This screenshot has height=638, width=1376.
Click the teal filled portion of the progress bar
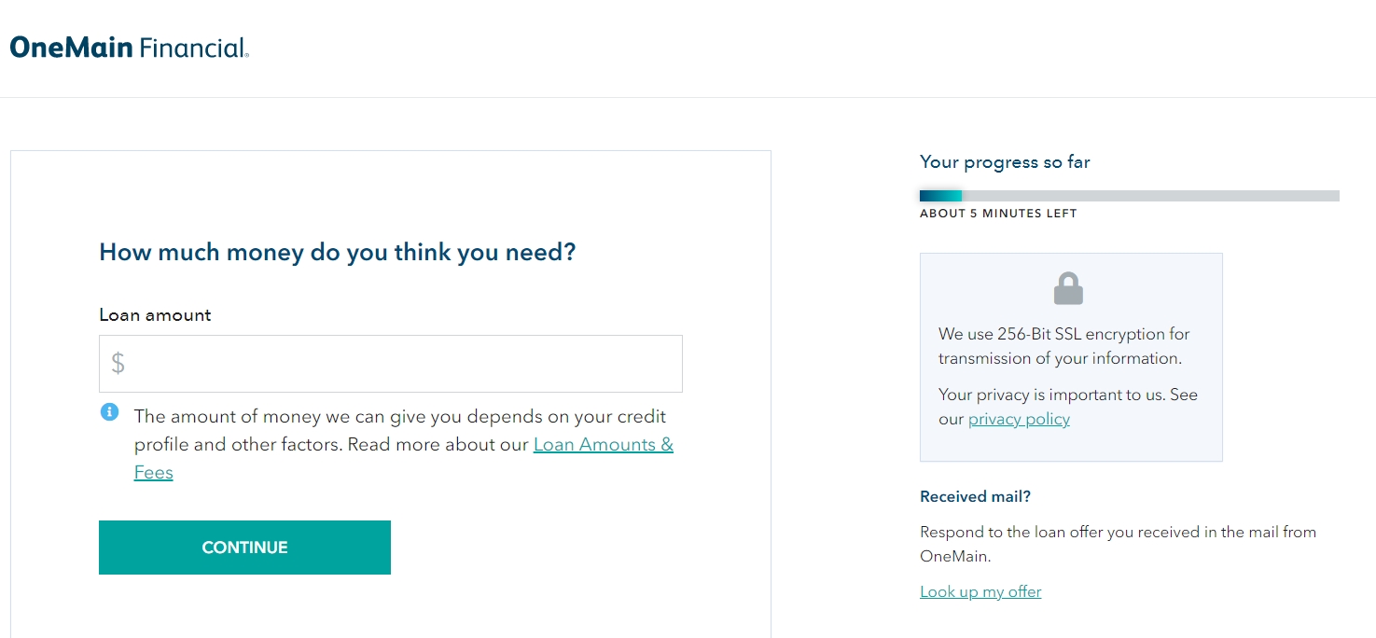point(940,195)
